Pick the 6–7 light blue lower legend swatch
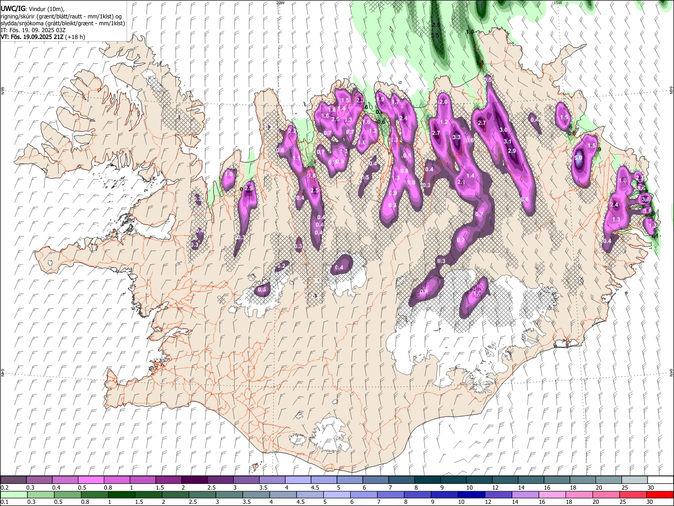 [x=363, y=494]
